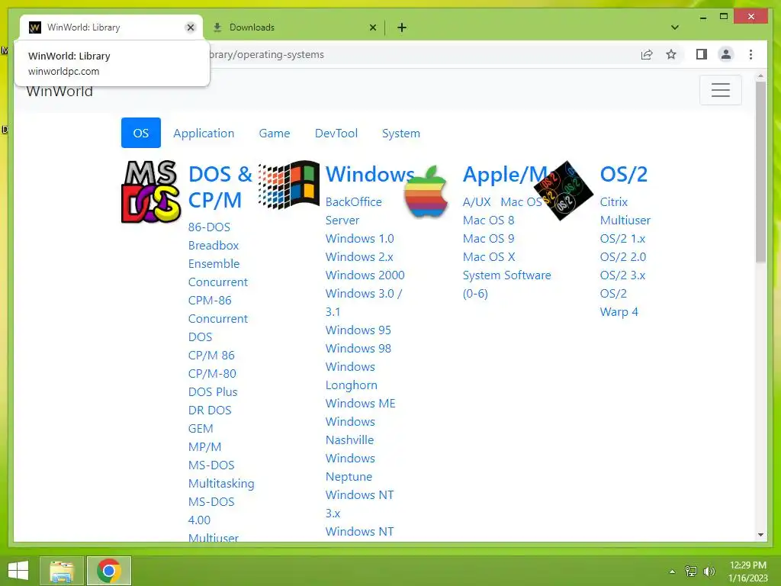This screenshot has height=586, width=781.
Task: Open Breadbox Ensemble link
Action: click(214, 255)
